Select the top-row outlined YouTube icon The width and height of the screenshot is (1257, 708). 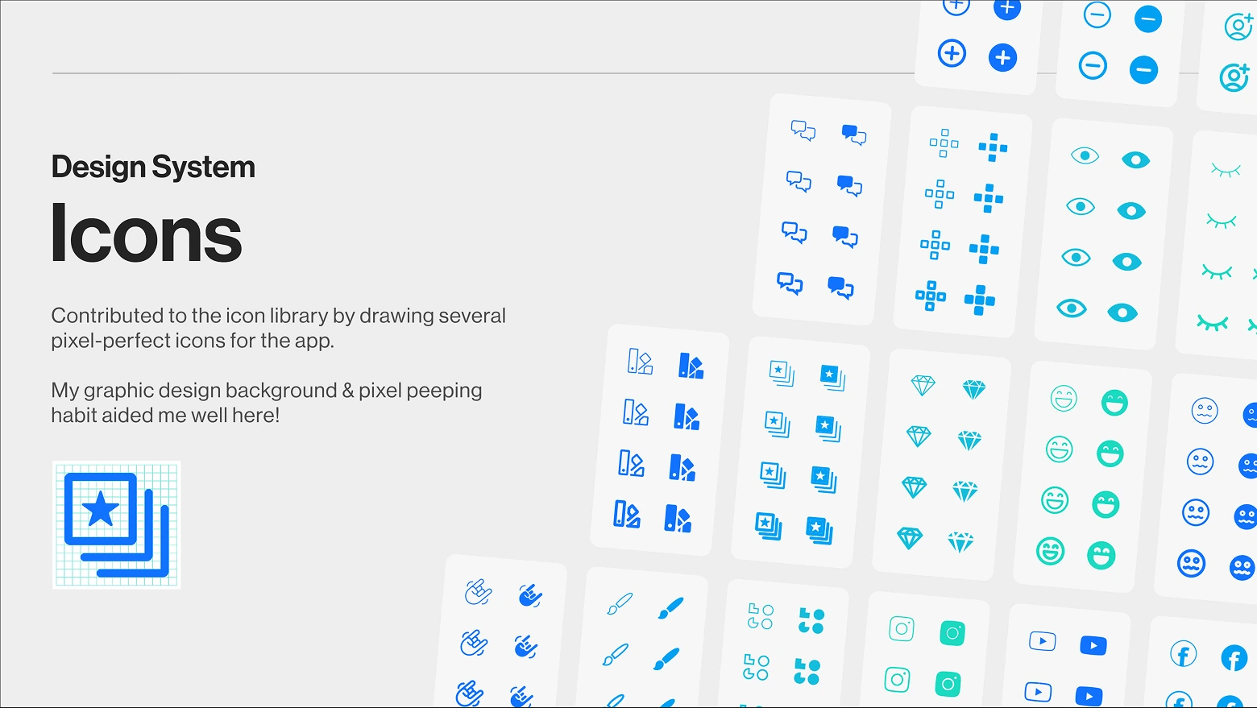click(1043, 641)
